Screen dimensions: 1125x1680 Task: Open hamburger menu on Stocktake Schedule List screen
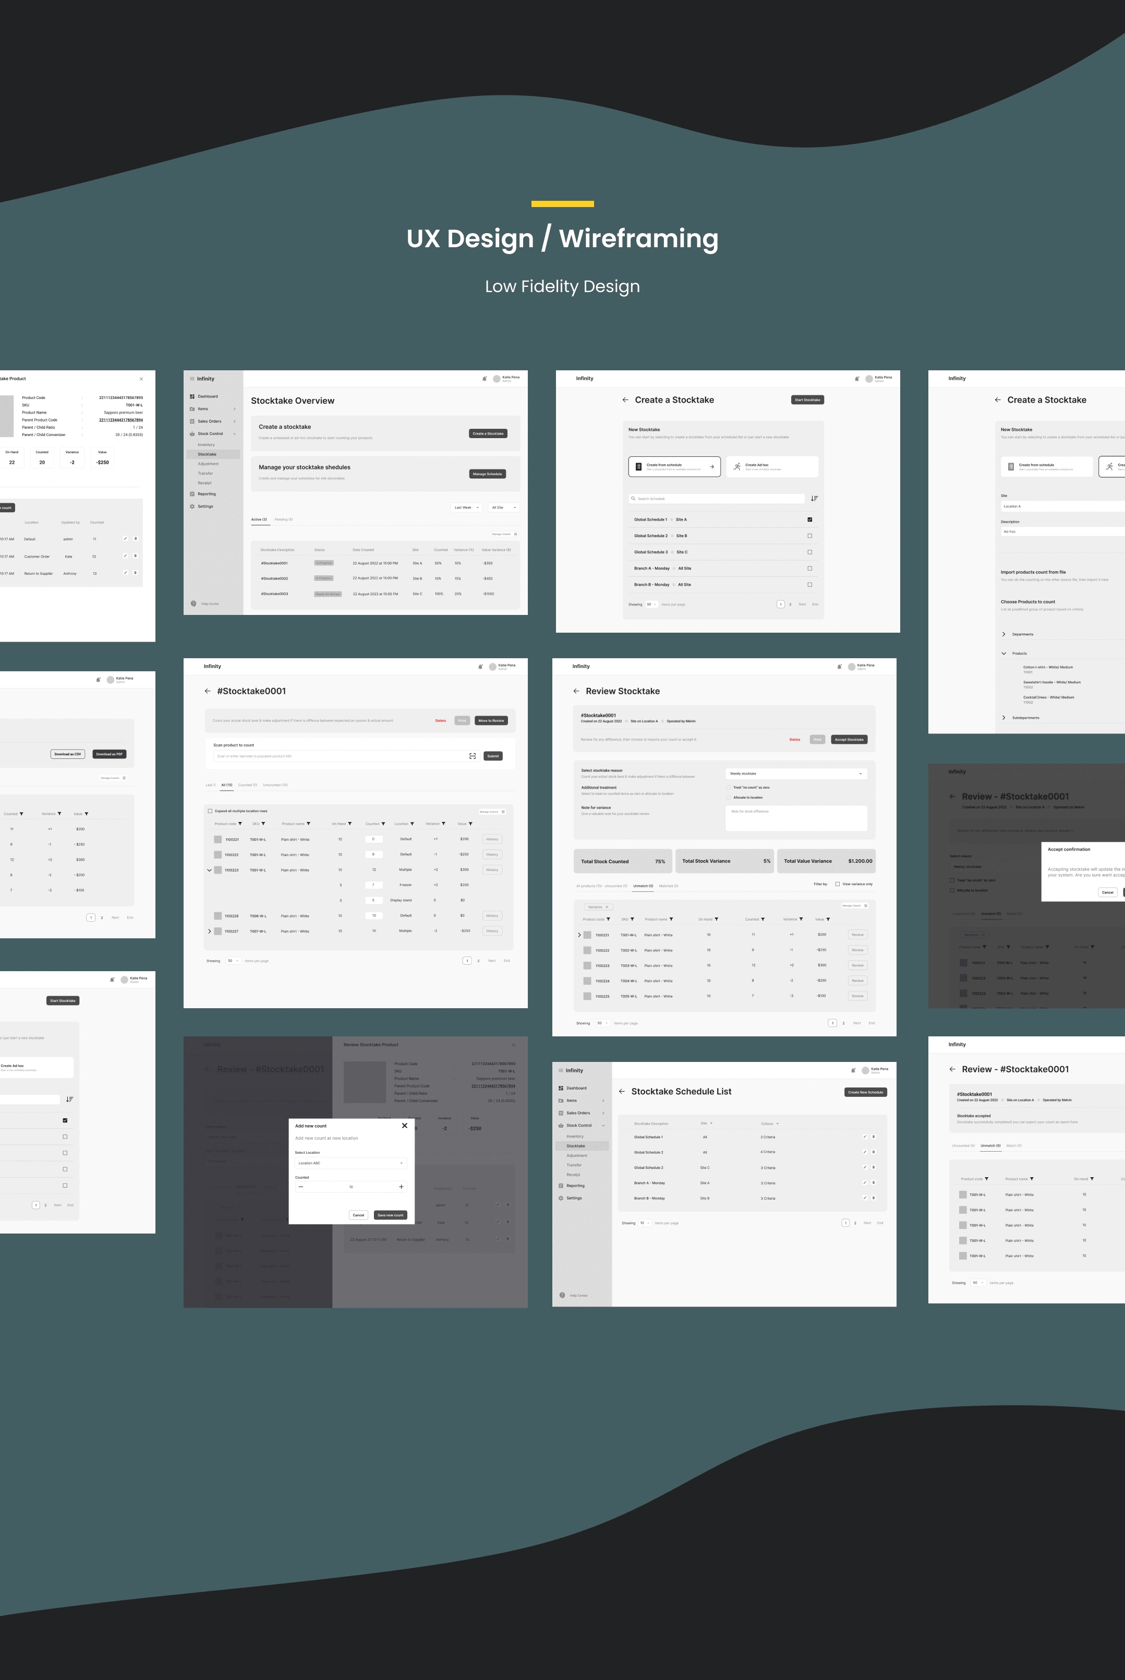click(560, 1070)
